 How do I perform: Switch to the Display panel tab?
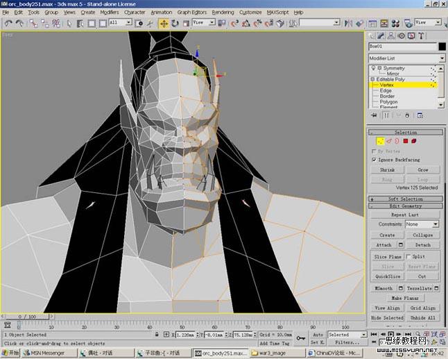(411, 35)
